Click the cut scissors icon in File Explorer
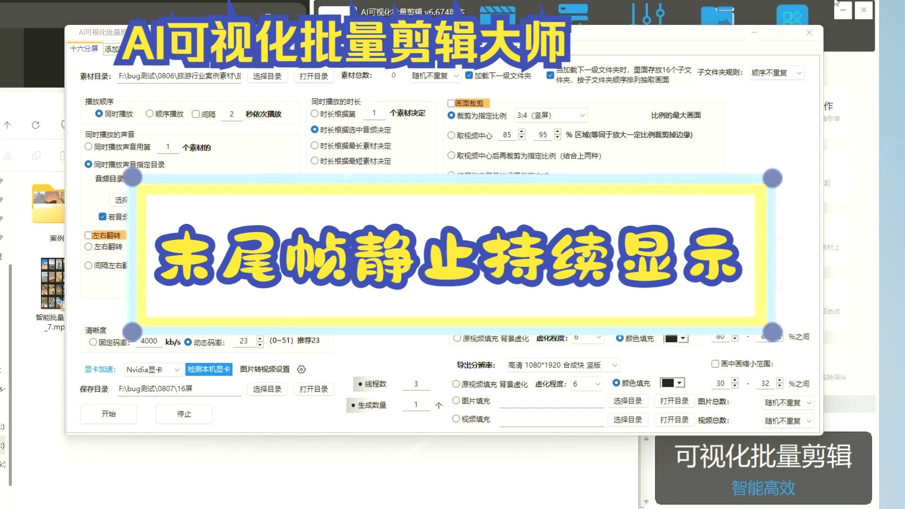Image resolution: width=905 pixels, height=509 pixels. coord(8,156)
